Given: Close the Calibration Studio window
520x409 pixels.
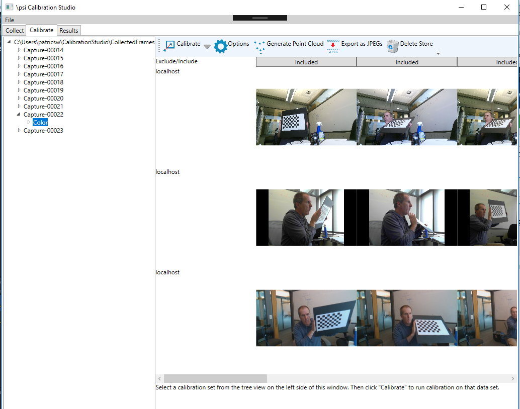Looking at the screenshot, I should (507, 7).
